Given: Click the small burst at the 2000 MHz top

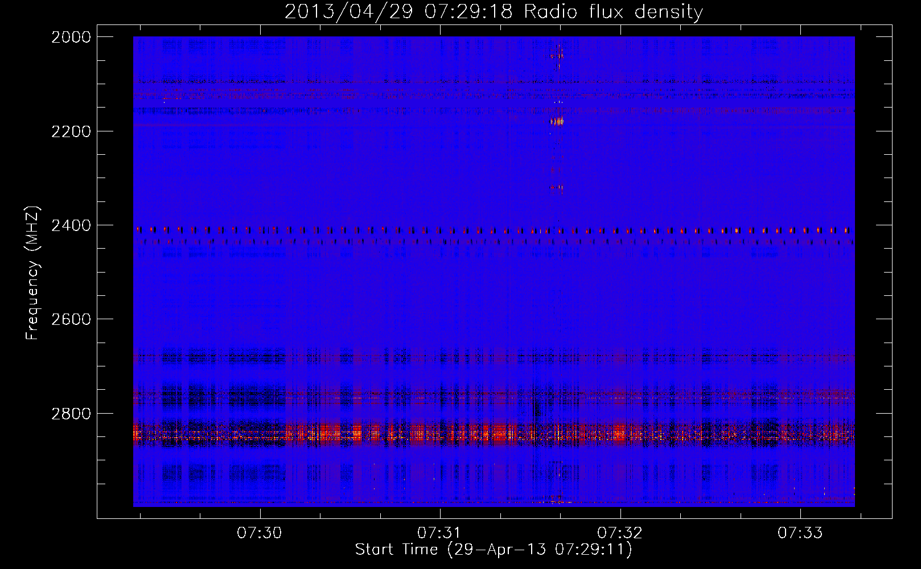Looking at the screenshot, I should (557, 55).
